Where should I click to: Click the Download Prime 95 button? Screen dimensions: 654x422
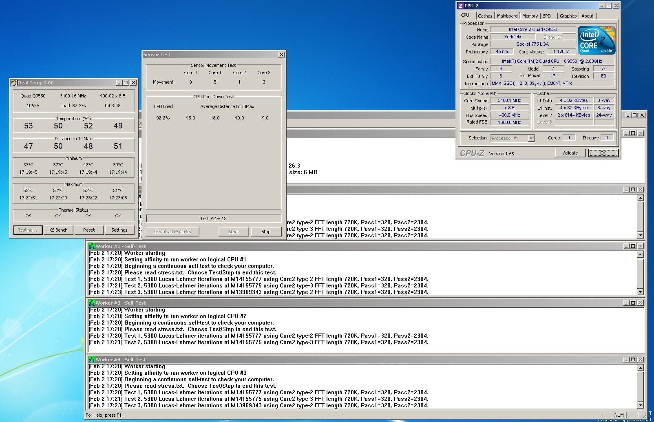pyautogui.click(x=172, y=232)
